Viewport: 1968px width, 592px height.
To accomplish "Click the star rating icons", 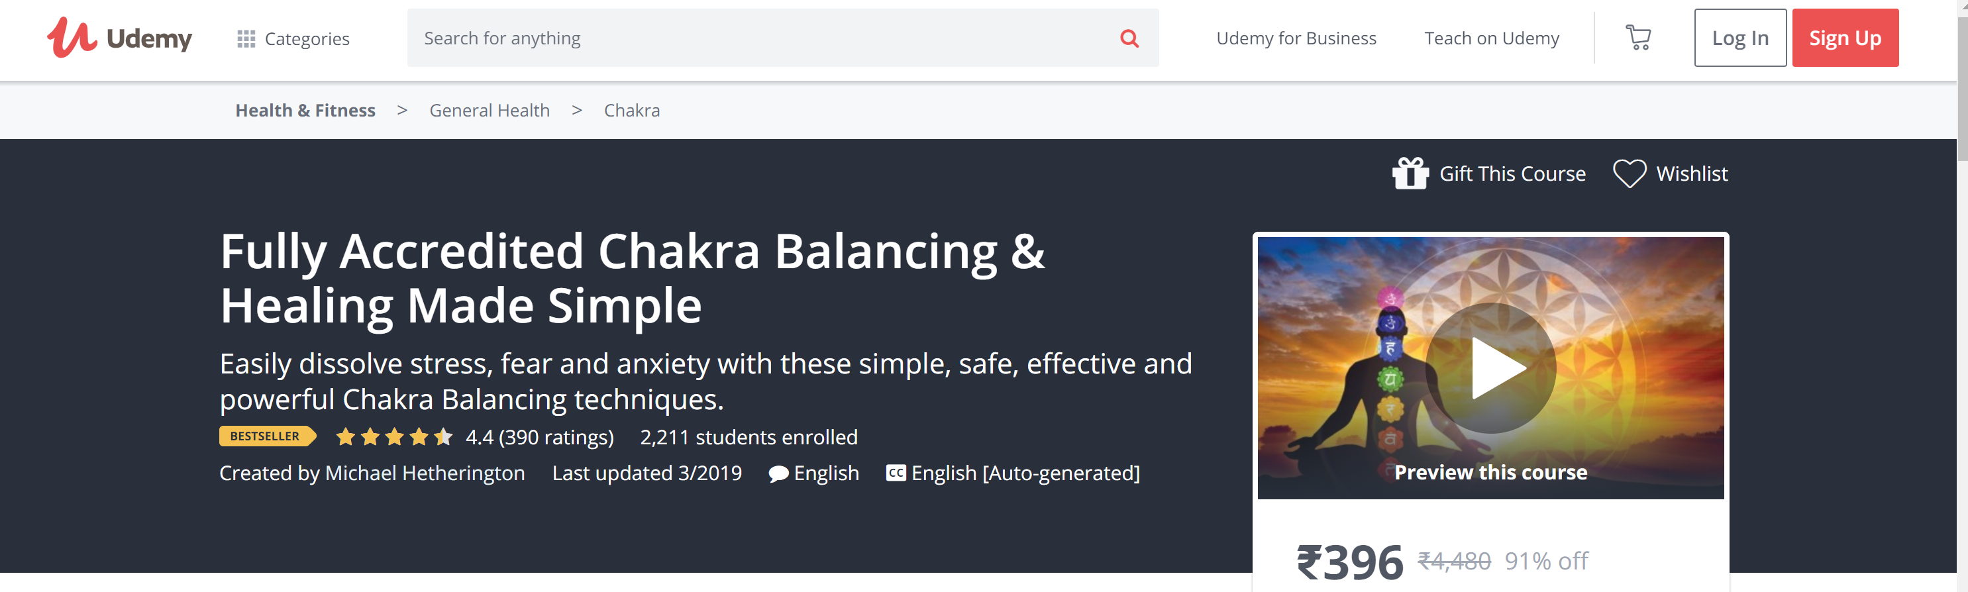I will pos(394,437).
